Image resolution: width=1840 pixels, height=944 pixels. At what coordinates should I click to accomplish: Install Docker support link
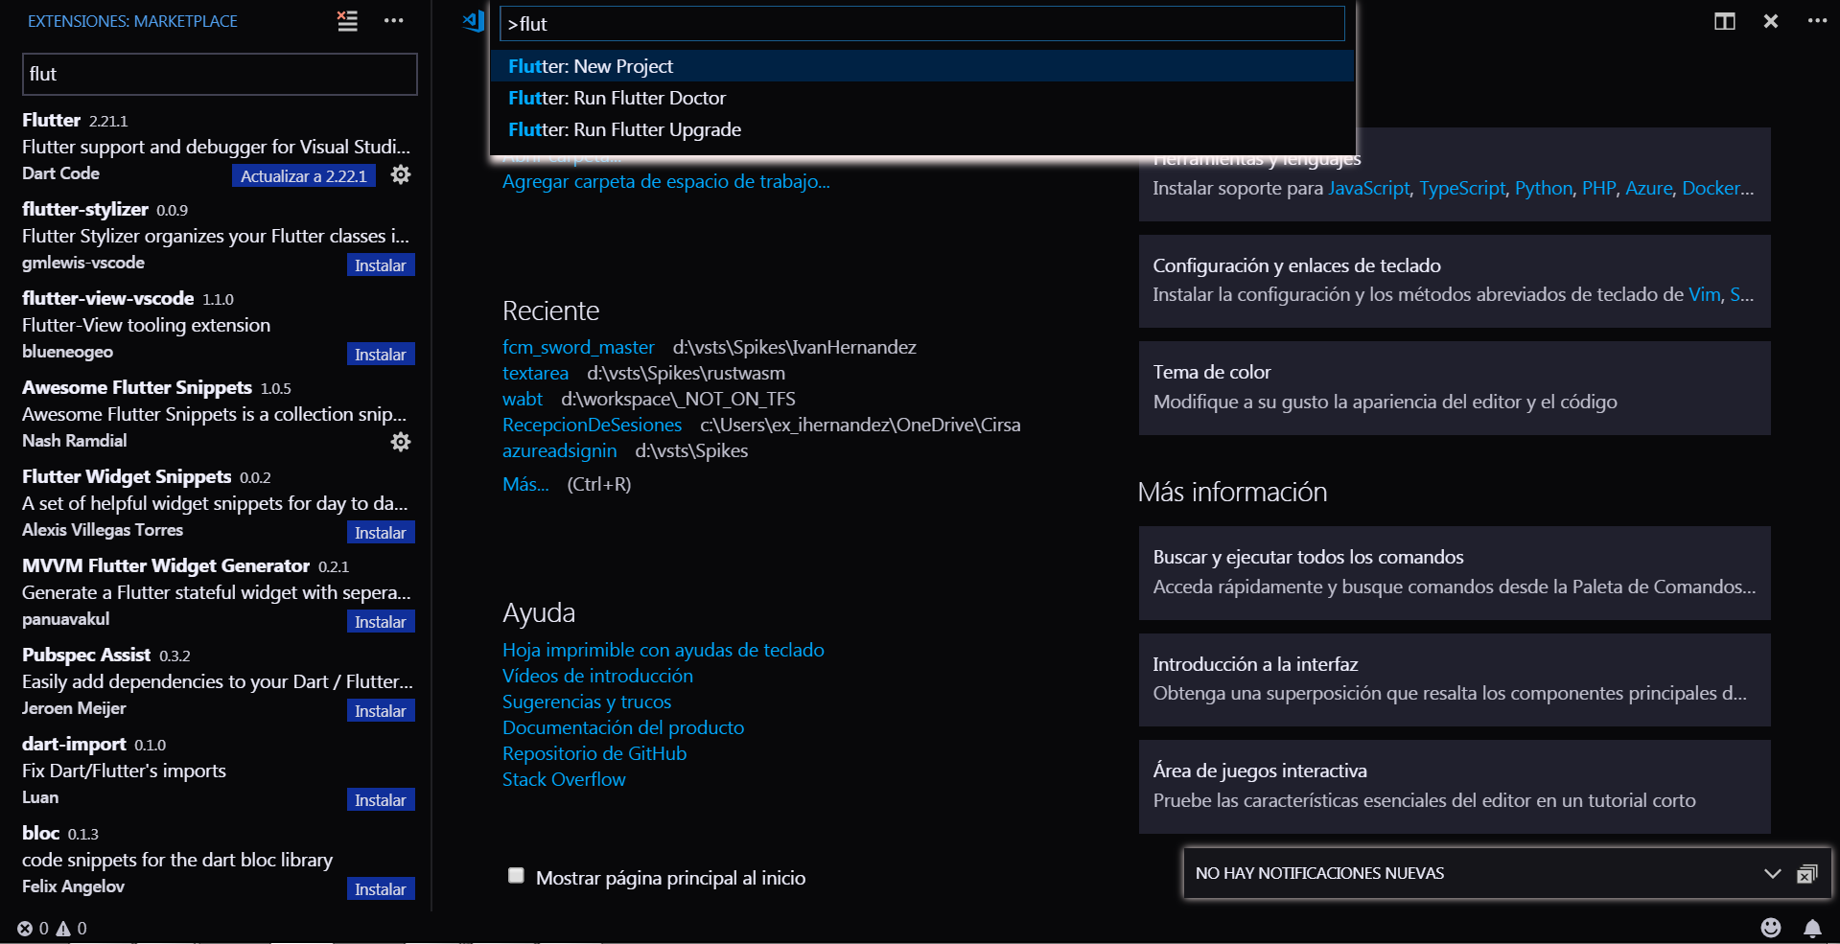click(x=1712, y=188)
